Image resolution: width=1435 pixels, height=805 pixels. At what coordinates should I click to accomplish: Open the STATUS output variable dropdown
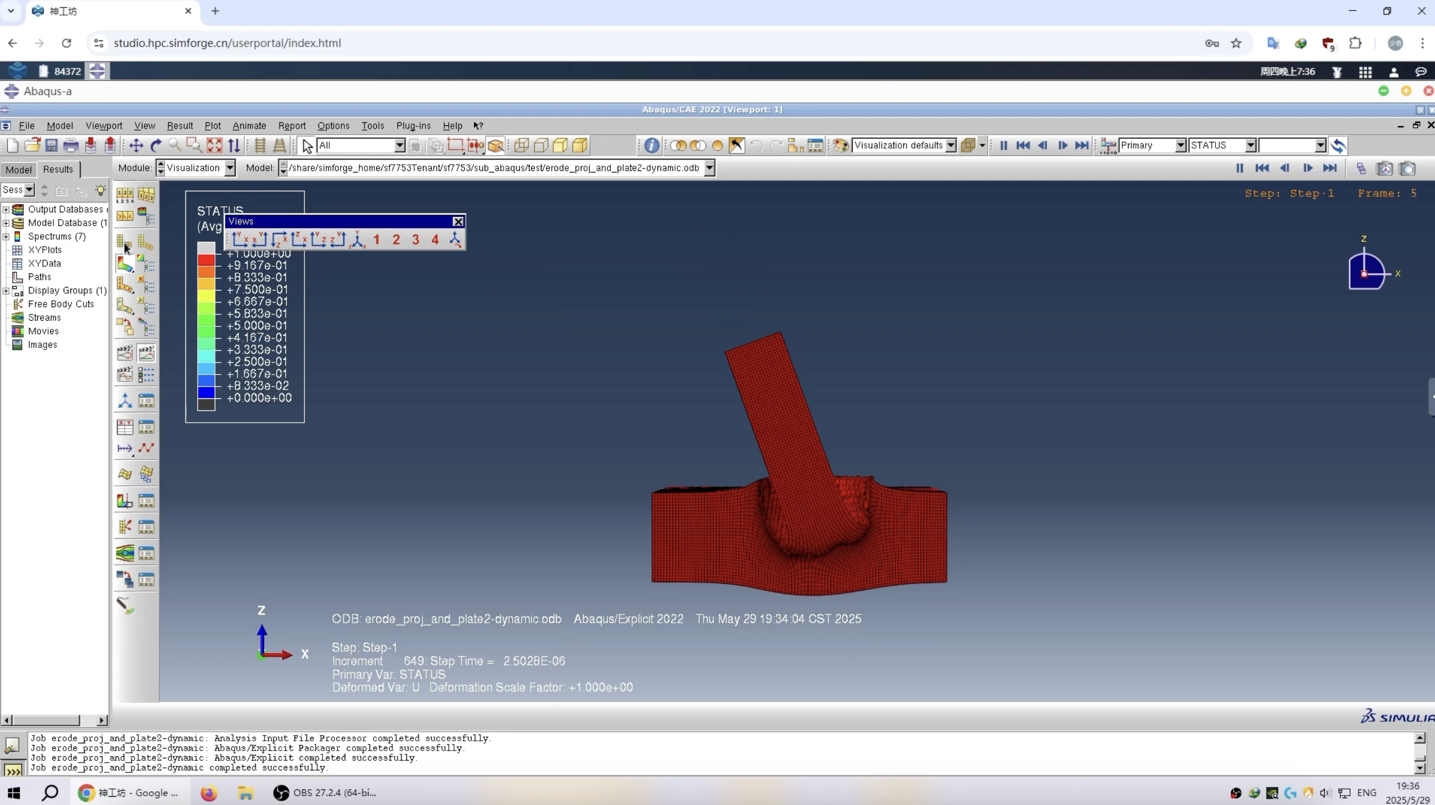[1251, 146]
